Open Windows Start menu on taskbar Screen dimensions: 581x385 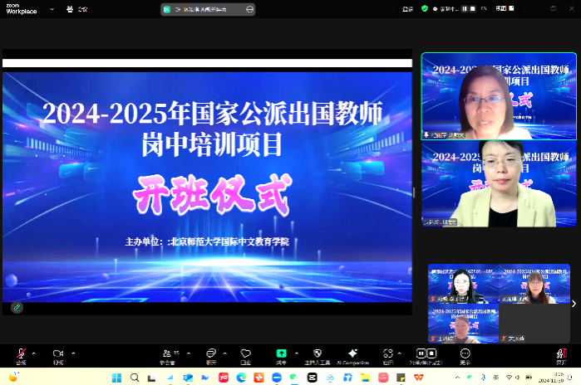116,378
